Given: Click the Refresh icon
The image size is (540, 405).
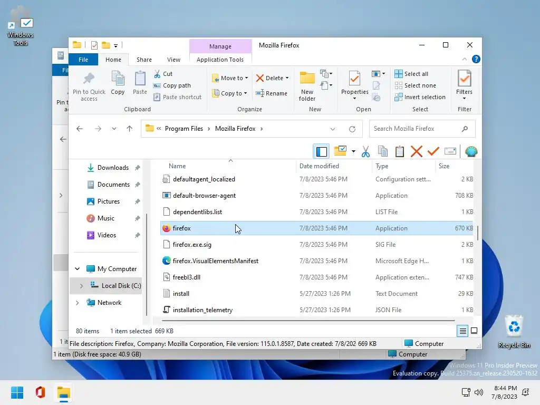Looking at the screenshot, I should pos(352,129).
